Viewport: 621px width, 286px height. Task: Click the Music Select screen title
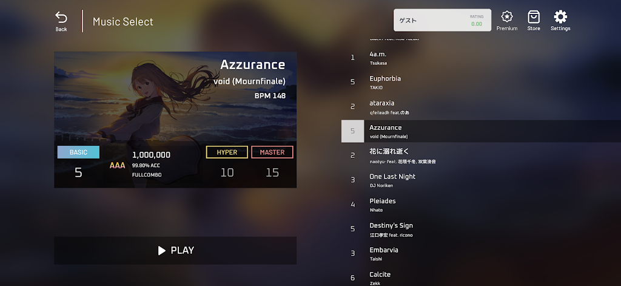click(123, 21)
